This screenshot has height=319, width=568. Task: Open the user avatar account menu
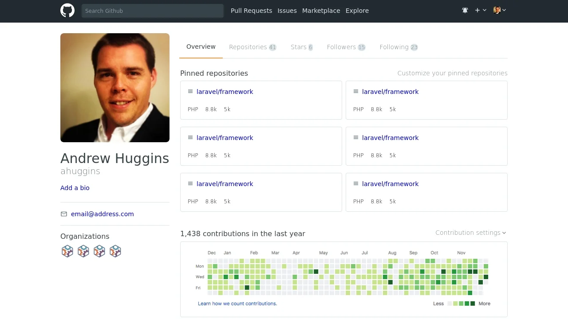(x=500, y=10)
